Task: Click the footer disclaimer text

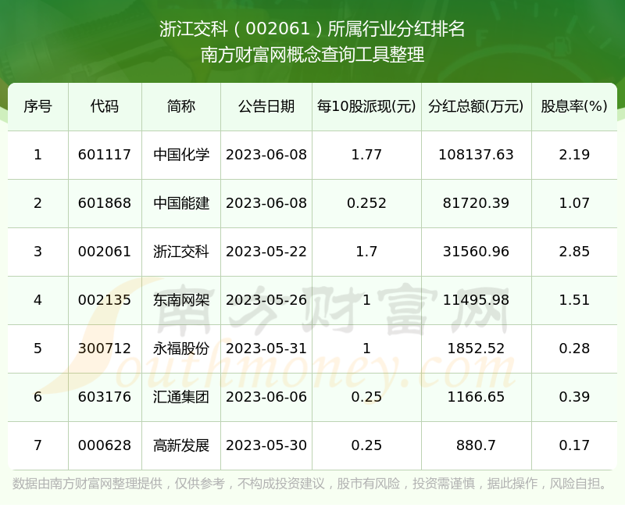Action: pos(309,484)
